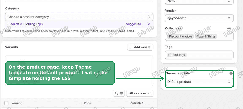
Task: Select the Discount eligible collection tag
Action: pos(180,36)
